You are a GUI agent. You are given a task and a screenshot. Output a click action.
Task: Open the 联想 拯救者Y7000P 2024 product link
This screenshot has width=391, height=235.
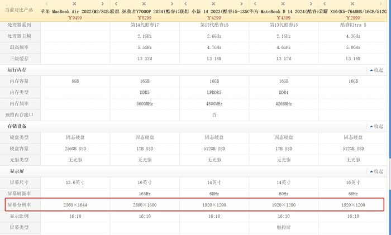(145, 12)
